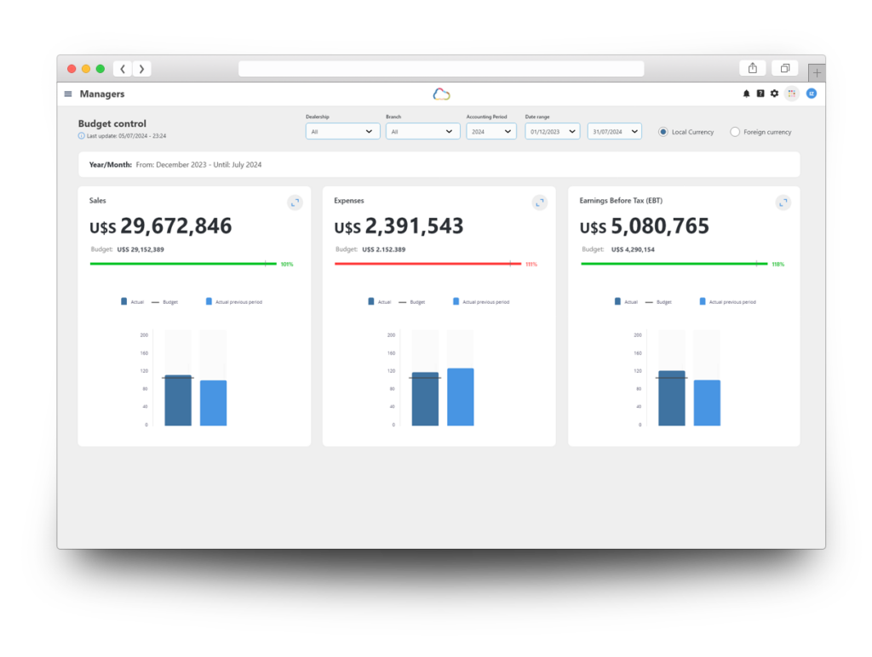
Task: Click the Last update timestamp text
Action: pos(126,135)
